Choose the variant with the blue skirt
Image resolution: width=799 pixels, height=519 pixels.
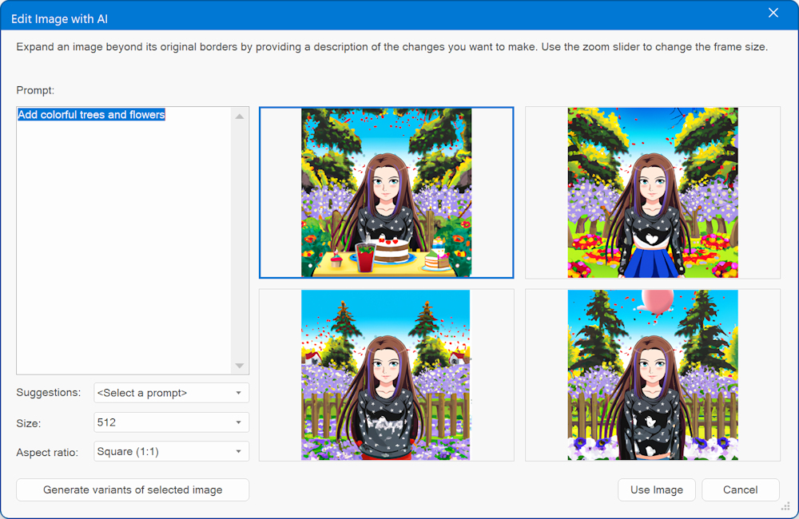click(652, 192)
